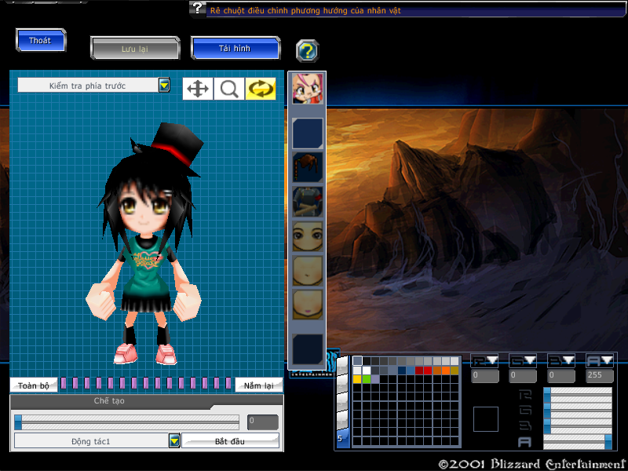
Task: Click the animation frame number field
Action: 263,422
